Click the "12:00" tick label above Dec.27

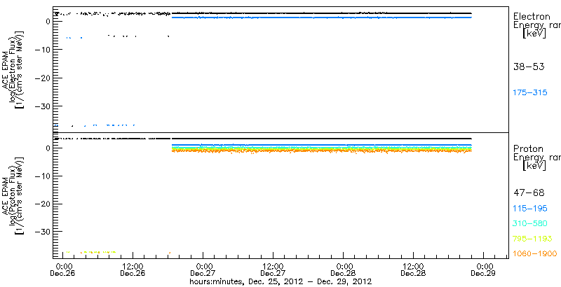click(273, 266)
